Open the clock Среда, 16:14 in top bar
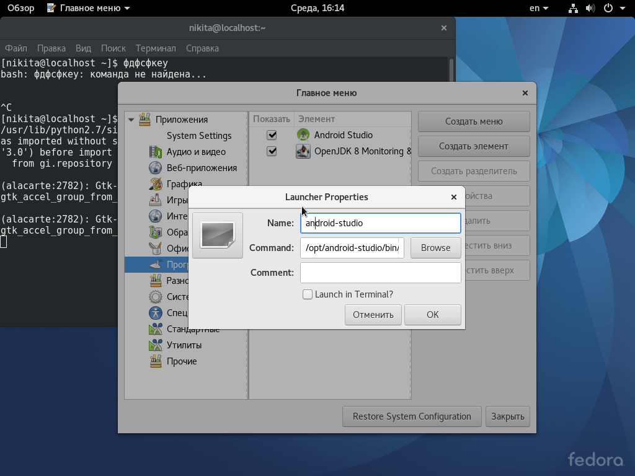Screen dimensions: 635x476 tap(317, 8)
